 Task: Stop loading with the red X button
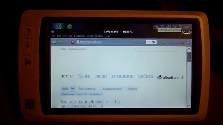[x=72, y=42]
